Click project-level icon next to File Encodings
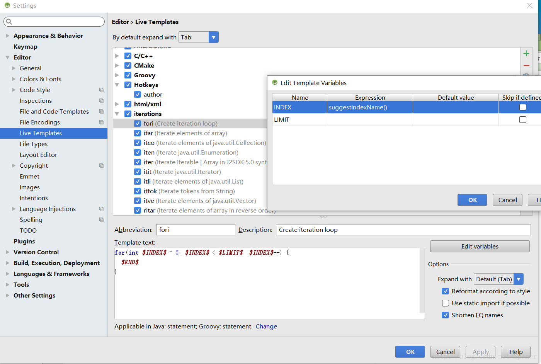Viewport: 541px width, 364px height. (101, 122)
